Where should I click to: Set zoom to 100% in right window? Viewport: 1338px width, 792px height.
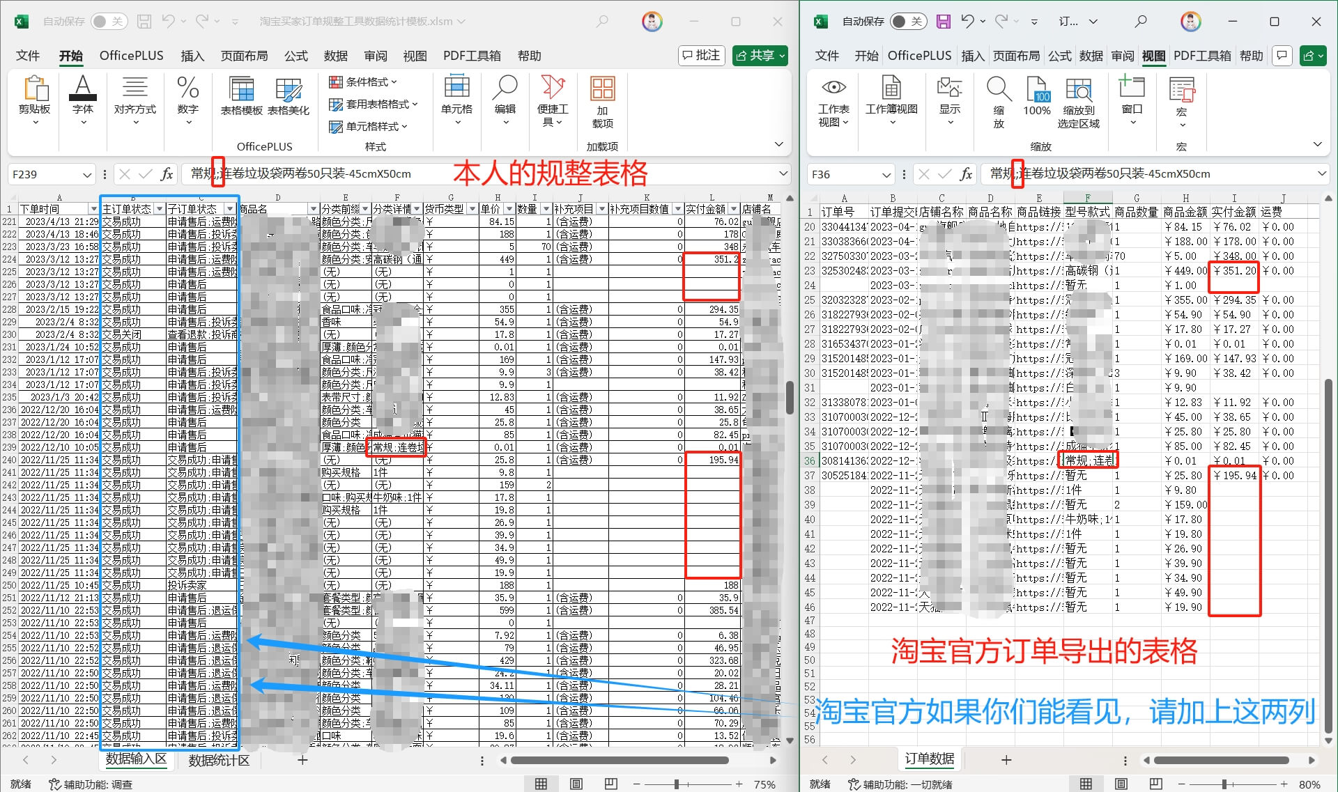1037,97
